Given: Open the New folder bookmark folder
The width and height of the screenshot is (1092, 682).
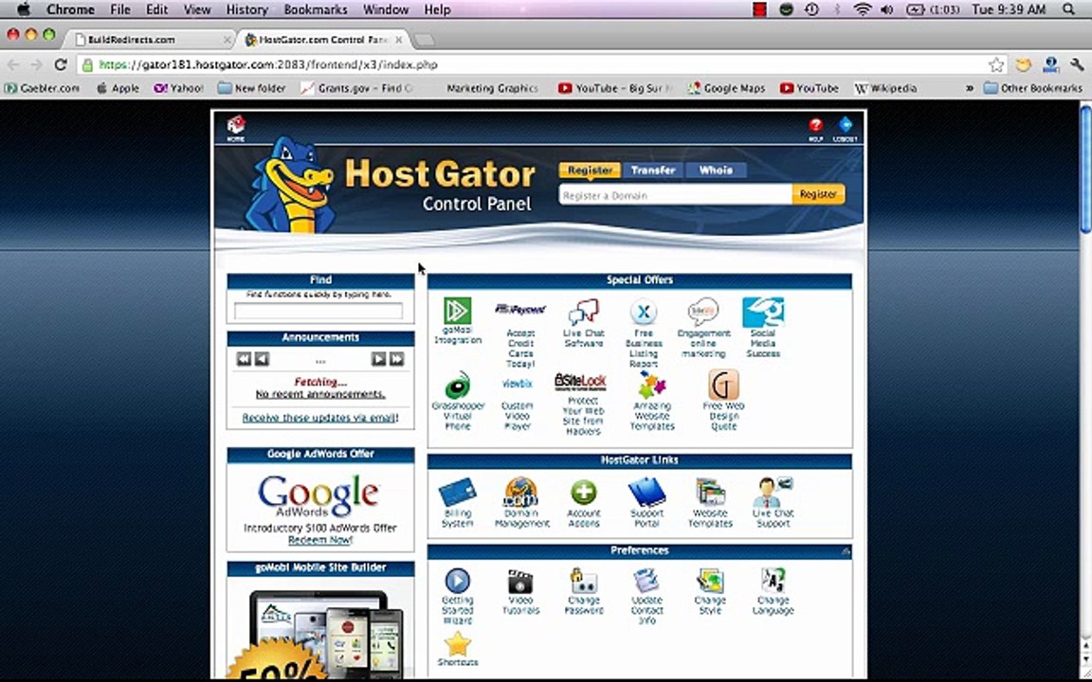Looking at the screenshot, I should [251, 88].
